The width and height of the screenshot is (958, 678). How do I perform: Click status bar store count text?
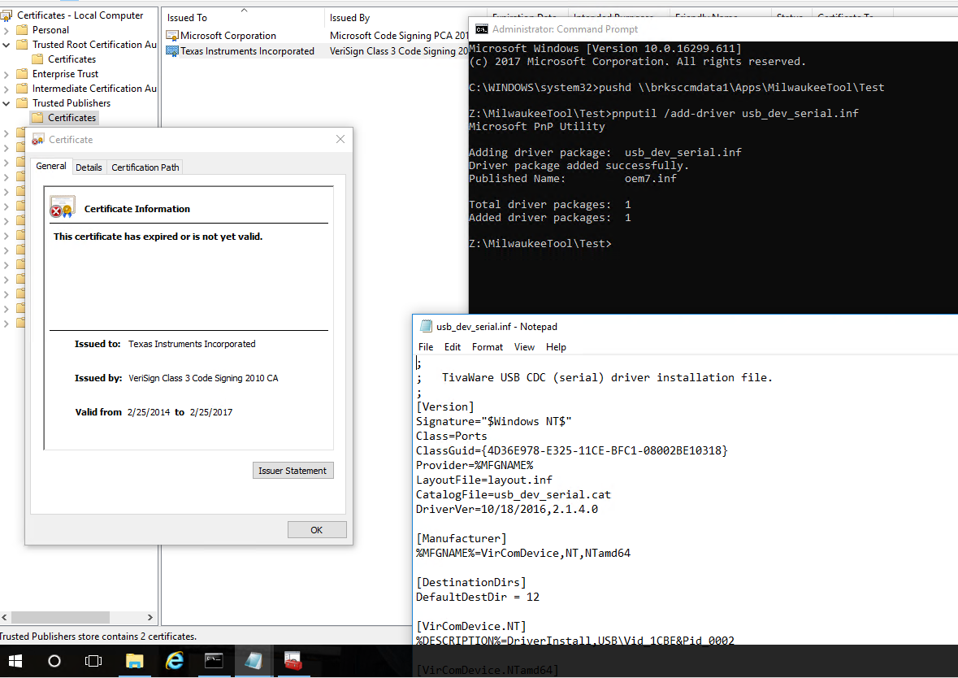(98, 637)
